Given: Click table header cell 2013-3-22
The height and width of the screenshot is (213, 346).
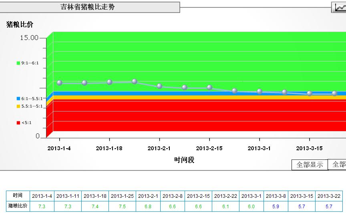Looking at the screenshot, I should pos(329,196).
